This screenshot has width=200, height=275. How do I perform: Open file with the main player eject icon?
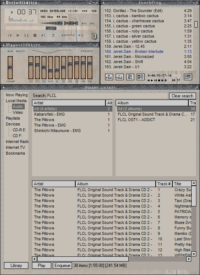point(53,35)
